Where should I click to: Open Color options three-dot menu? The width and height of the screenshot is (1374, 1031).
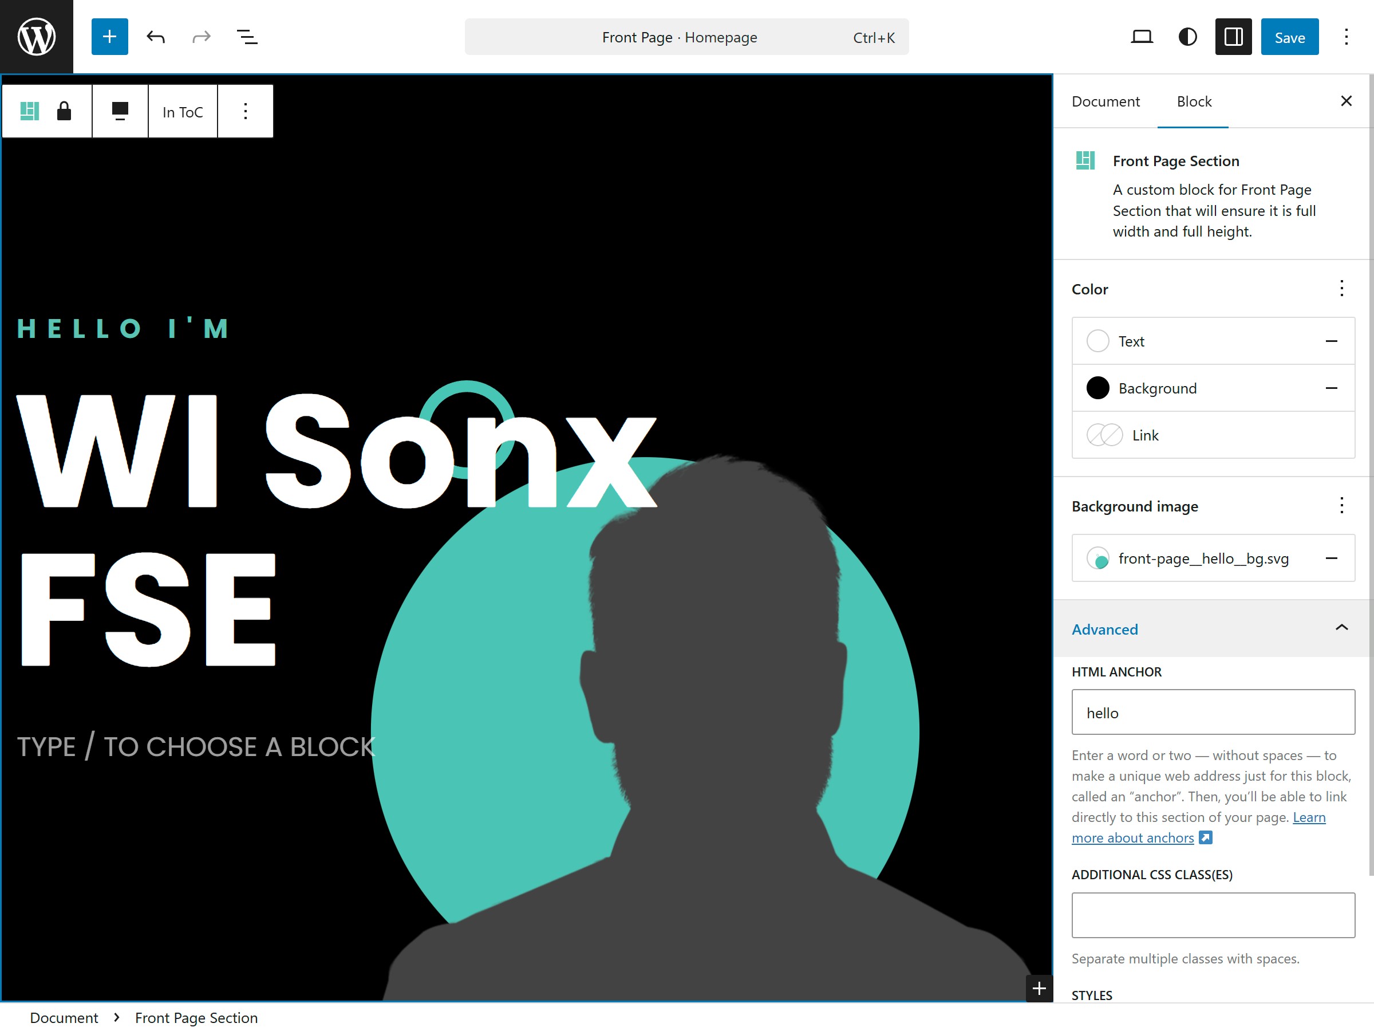click(1341, 288)
